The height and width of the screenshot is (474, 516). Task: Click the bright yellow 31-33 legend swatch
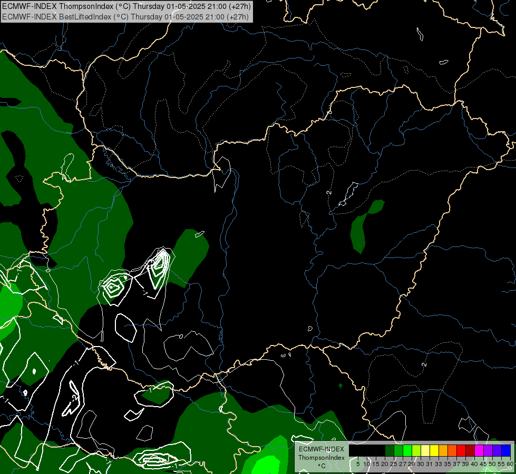point(434,450)
